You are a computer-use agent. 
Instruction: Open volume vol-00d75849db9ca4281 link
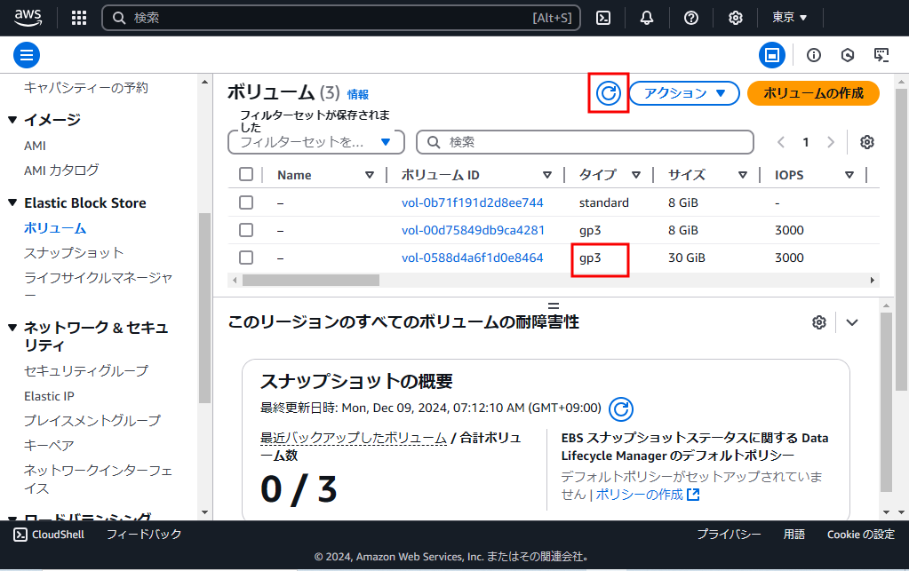tap(473, 231)
